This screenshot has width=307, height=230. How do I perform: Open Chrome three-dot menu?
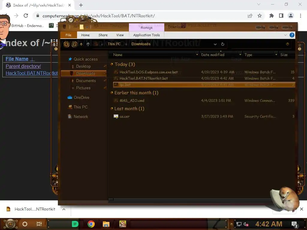[x=300, y=16]
